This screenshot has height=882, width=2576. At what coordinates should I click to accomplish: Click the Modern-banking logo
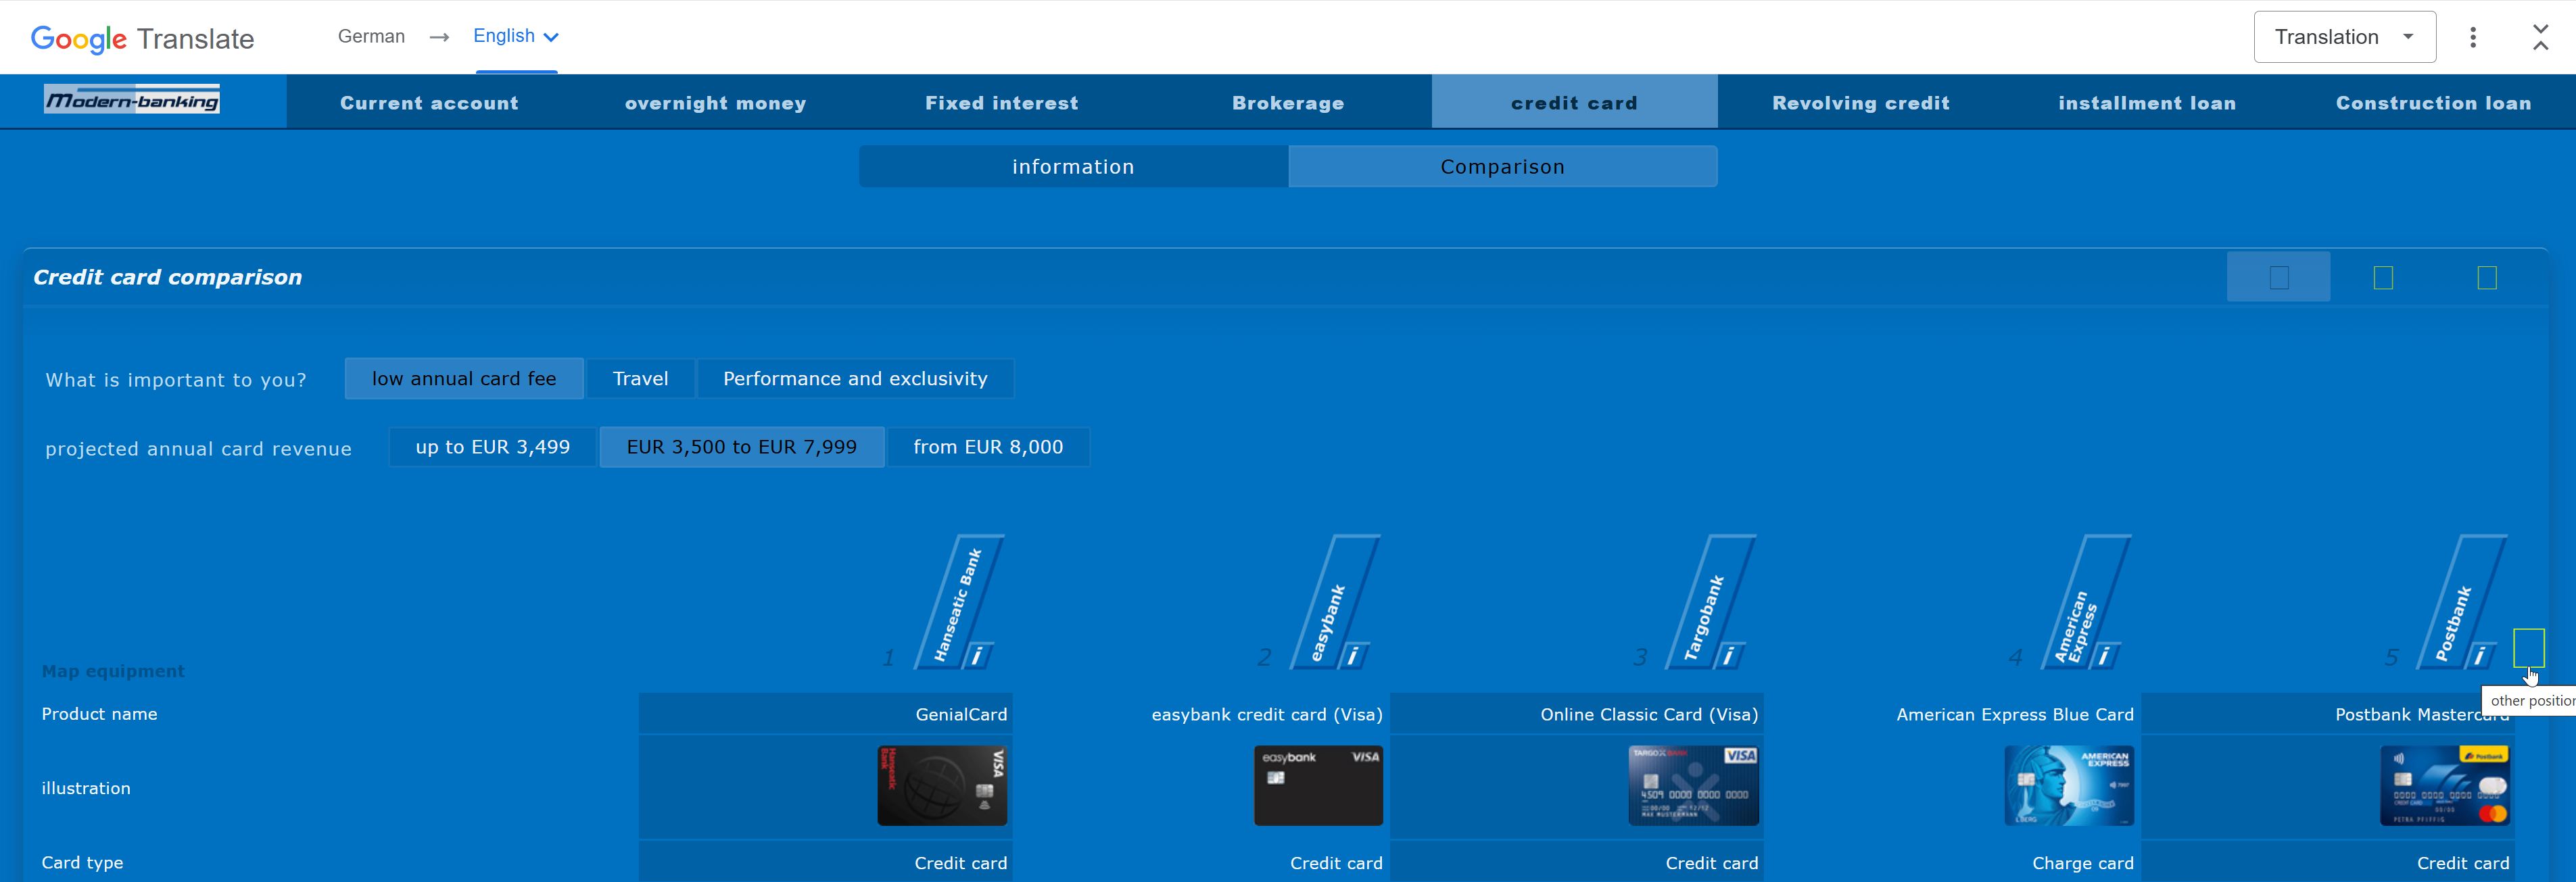(132, 100)
